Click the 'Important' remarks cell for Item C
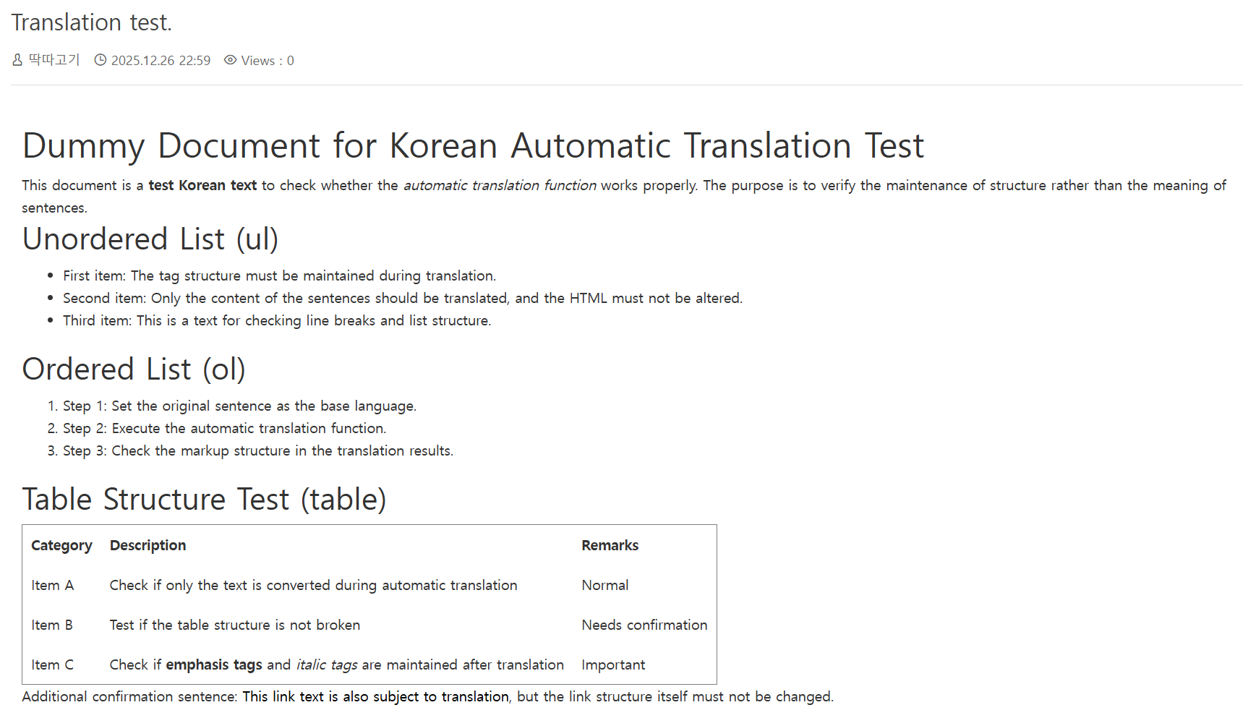 (x=612, y=664)
